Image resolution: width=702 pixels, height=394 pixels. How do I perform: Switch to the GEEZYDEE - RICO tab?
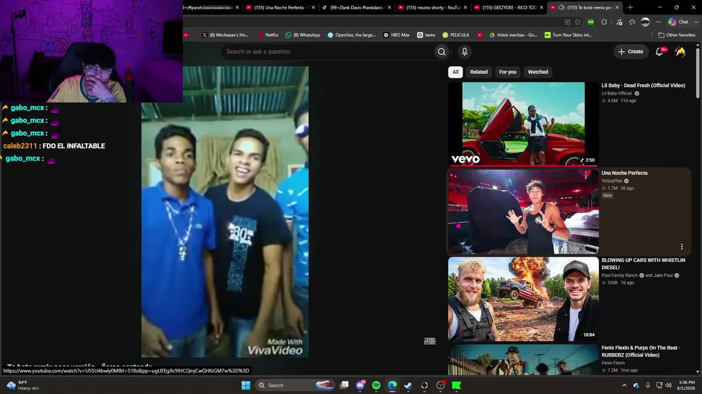coord(508,7)
